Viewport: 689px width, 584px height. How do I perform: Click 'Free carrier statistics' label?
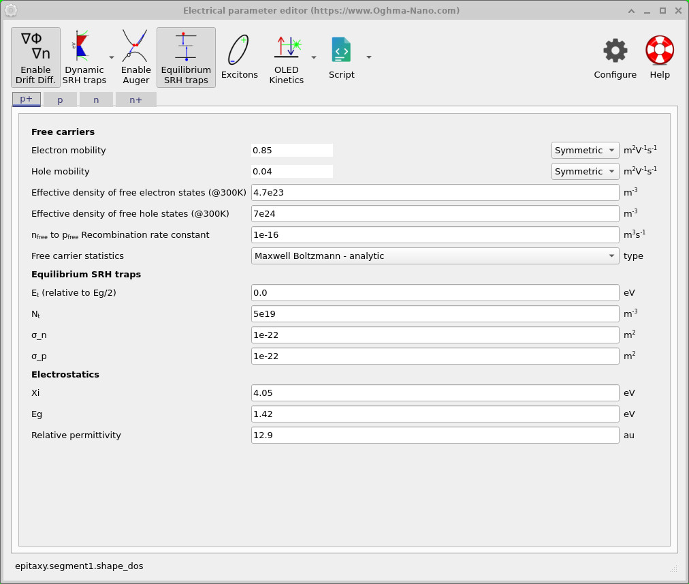coord(78,256)
